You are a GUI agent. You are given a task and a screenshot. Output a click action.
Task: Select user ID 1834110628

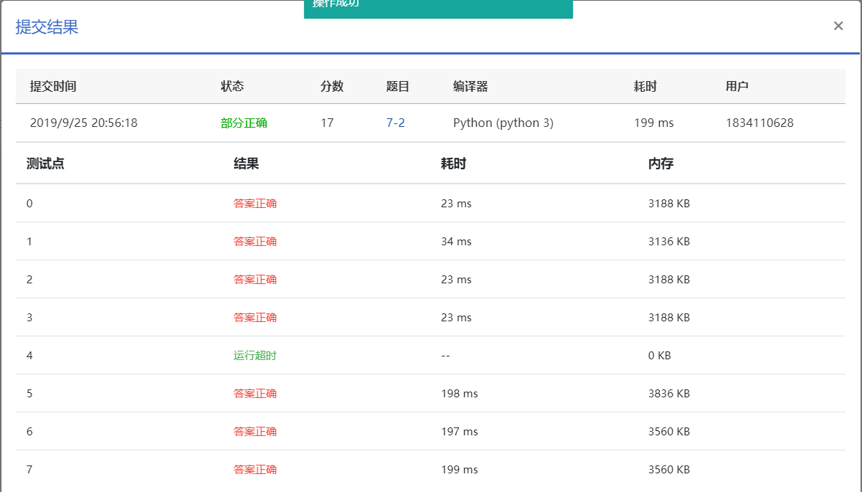[759, 123]
